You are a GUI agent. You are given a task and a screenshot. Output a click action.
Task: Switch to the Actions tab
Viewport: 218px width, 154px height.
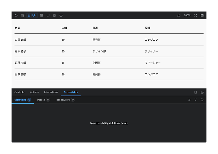(34, 92)
